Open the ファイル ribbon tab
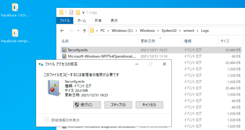Viewport: 245px width, 130px height. tap(65, 21)
